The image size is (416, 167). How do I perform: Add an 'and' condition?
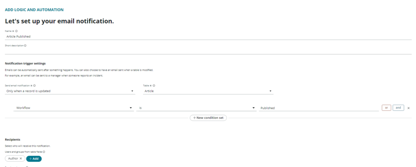point(398,108)
